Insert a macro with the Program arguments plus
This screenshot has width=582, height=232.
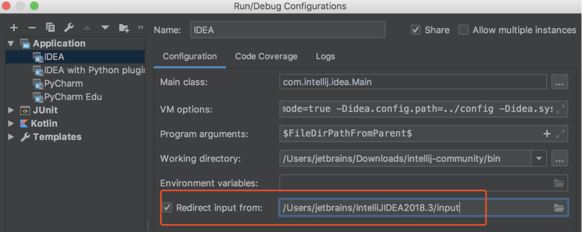pyautogui.click(x=547, y=134)
